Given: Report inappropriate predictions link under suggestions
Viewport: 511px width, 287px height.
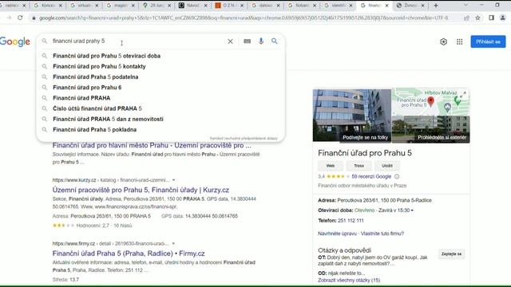Looking at the screenshot, I should point(244,138).
